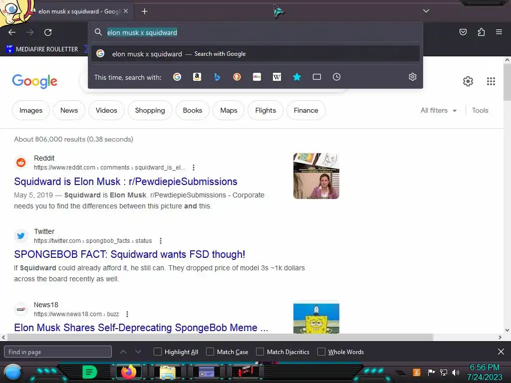Save page to Pocket icon
This screenshot has height=383, width=511.
click(463, 32)
